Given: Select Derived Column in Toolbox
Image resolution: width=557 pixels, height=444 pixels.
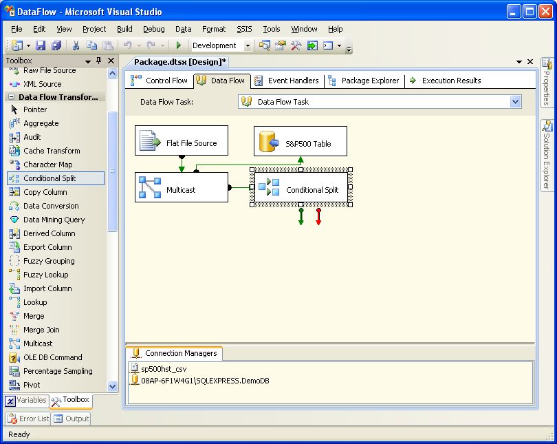Looking at the screenshot, I should 56,233.
